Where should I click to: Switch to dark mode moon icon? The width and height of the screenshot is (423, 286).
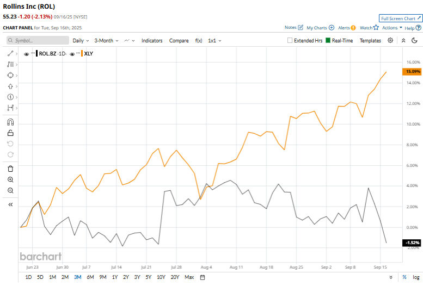[414, 40]
